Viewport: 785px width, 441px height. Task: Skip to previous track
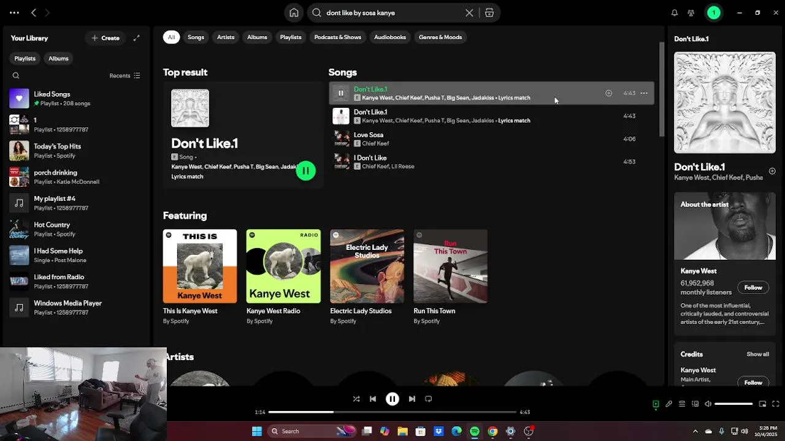[x=373, y=399]
